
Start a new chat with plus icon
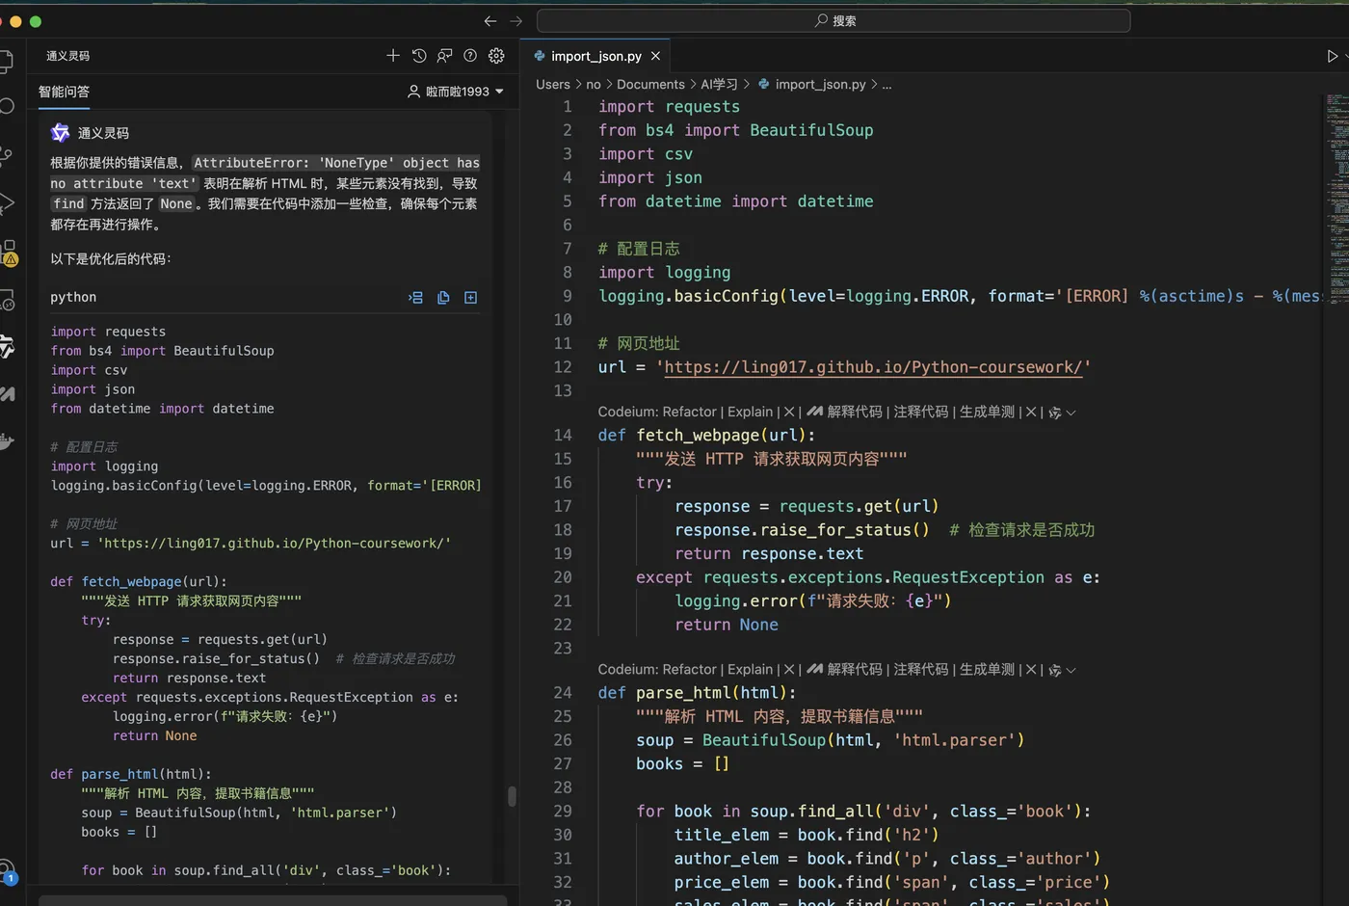point(393,56)
